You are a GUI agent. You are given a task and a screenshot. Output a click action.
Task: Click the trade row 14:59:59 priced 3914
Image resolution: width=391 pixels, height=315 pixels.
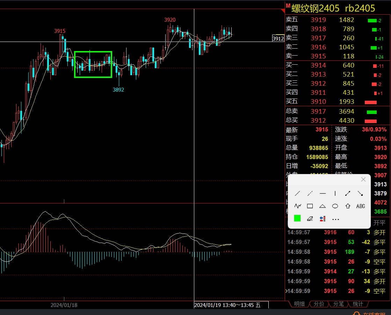pos(336,271)
